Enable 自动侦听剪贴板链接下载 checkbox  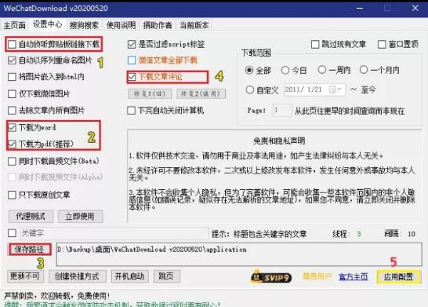(x=12, y=44)
